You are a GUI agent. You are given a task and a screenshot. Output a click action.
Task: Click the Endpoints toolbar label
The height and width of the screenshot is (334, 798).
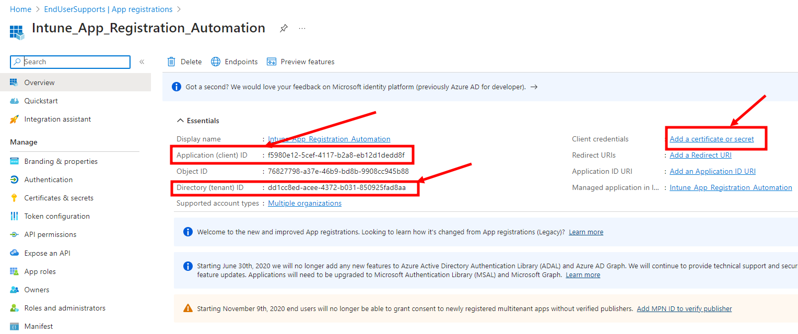pyautogui.click(x=241, y=62)
